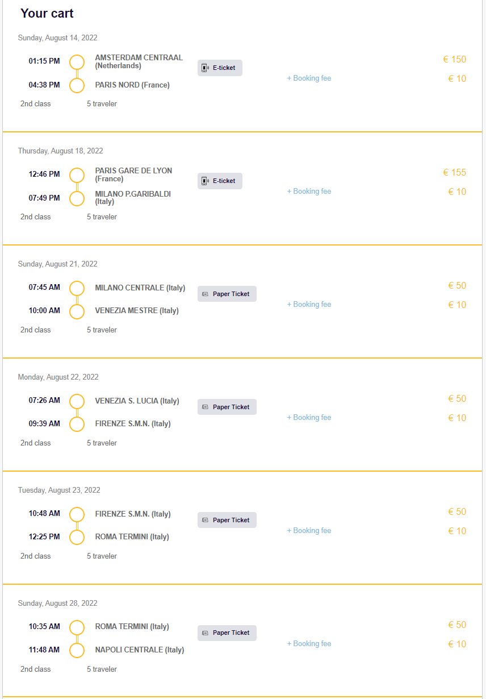Screen dimensions: 486x699
Task: Open Booking fee link for Amsterdam–Paris trip
Action: click(309, 78)
